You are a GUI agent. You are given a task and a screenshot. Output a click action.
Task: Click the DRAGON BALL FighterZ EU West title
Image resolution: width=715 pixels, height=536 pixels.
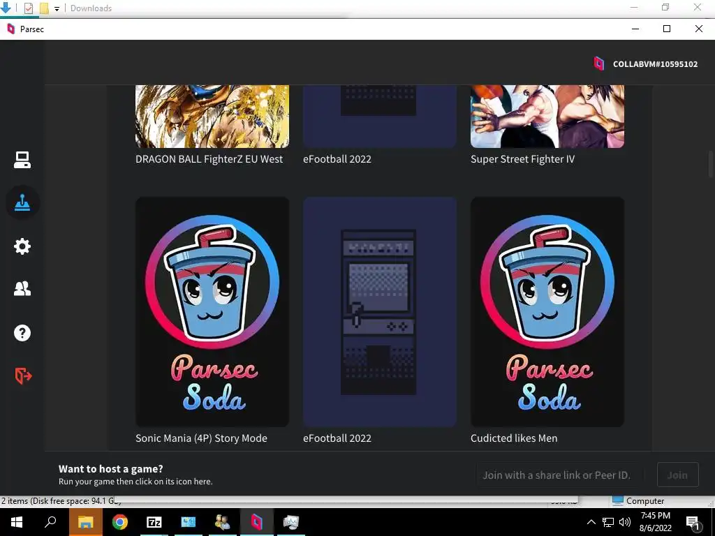(x=209, y=159)
